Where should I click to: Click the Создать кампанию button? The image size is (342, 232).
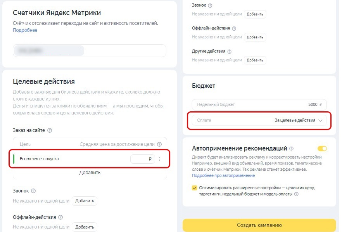tap(259, 225)
